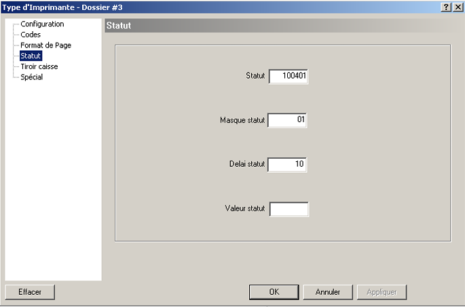Click the Delai statut field
The height and width of the screenshot is (307, 465).
pyautogui.click(x=287, y=165)
